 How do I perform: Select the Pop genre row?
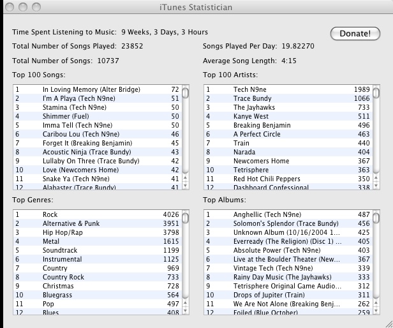98,304
